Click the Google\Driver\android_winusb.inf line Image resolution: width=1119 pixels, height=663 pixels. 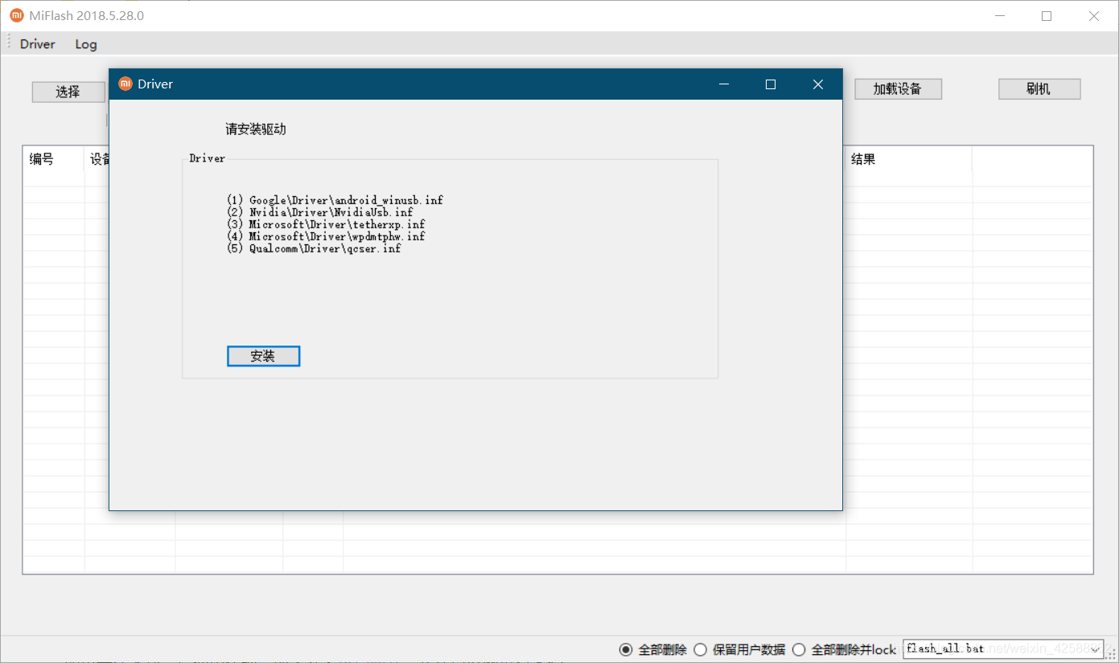pos(335,200)
